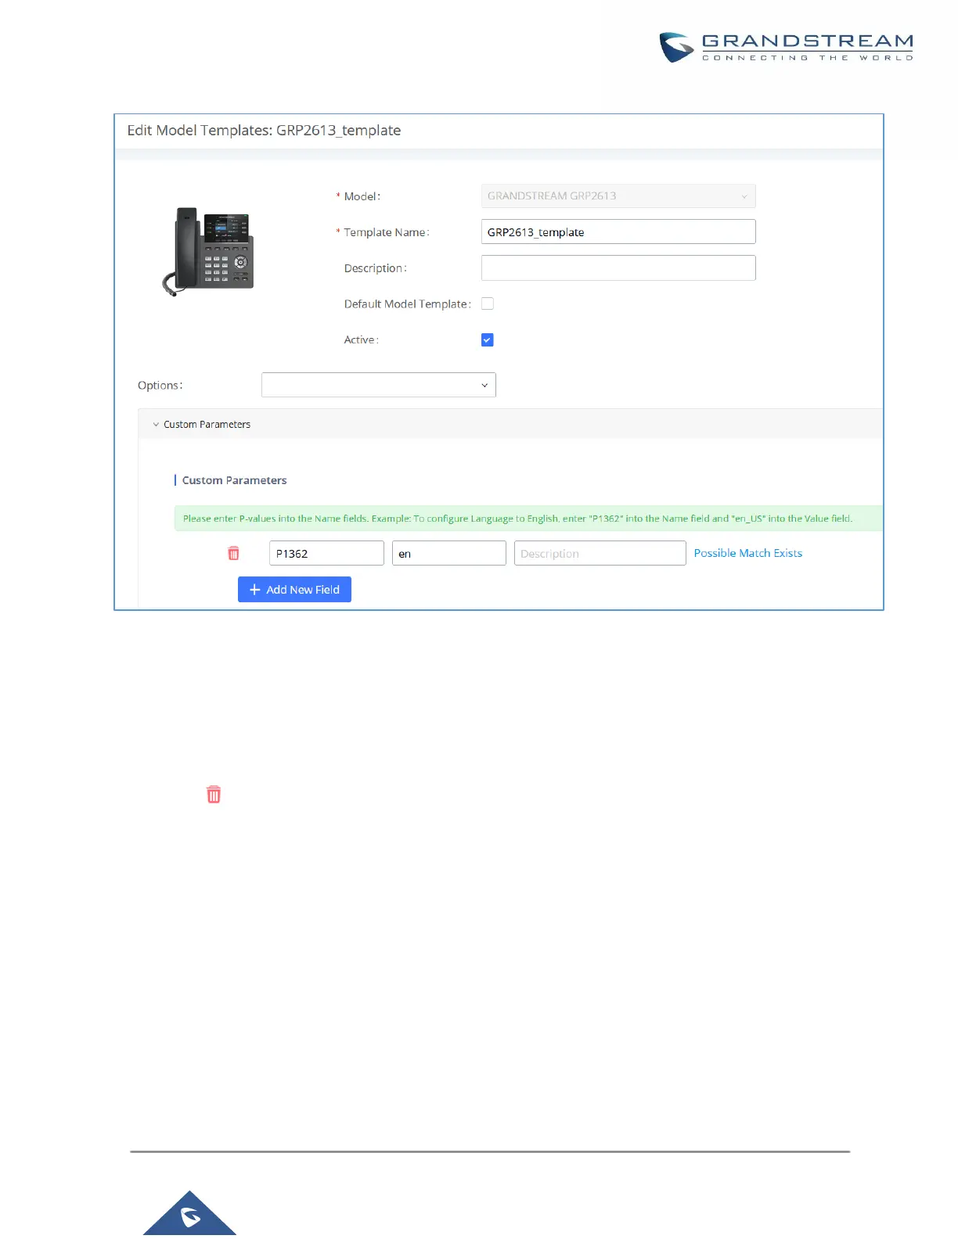Click the parameter Description placeholder field
Viewport: 958px width, 1239px height.
point(600,553)
